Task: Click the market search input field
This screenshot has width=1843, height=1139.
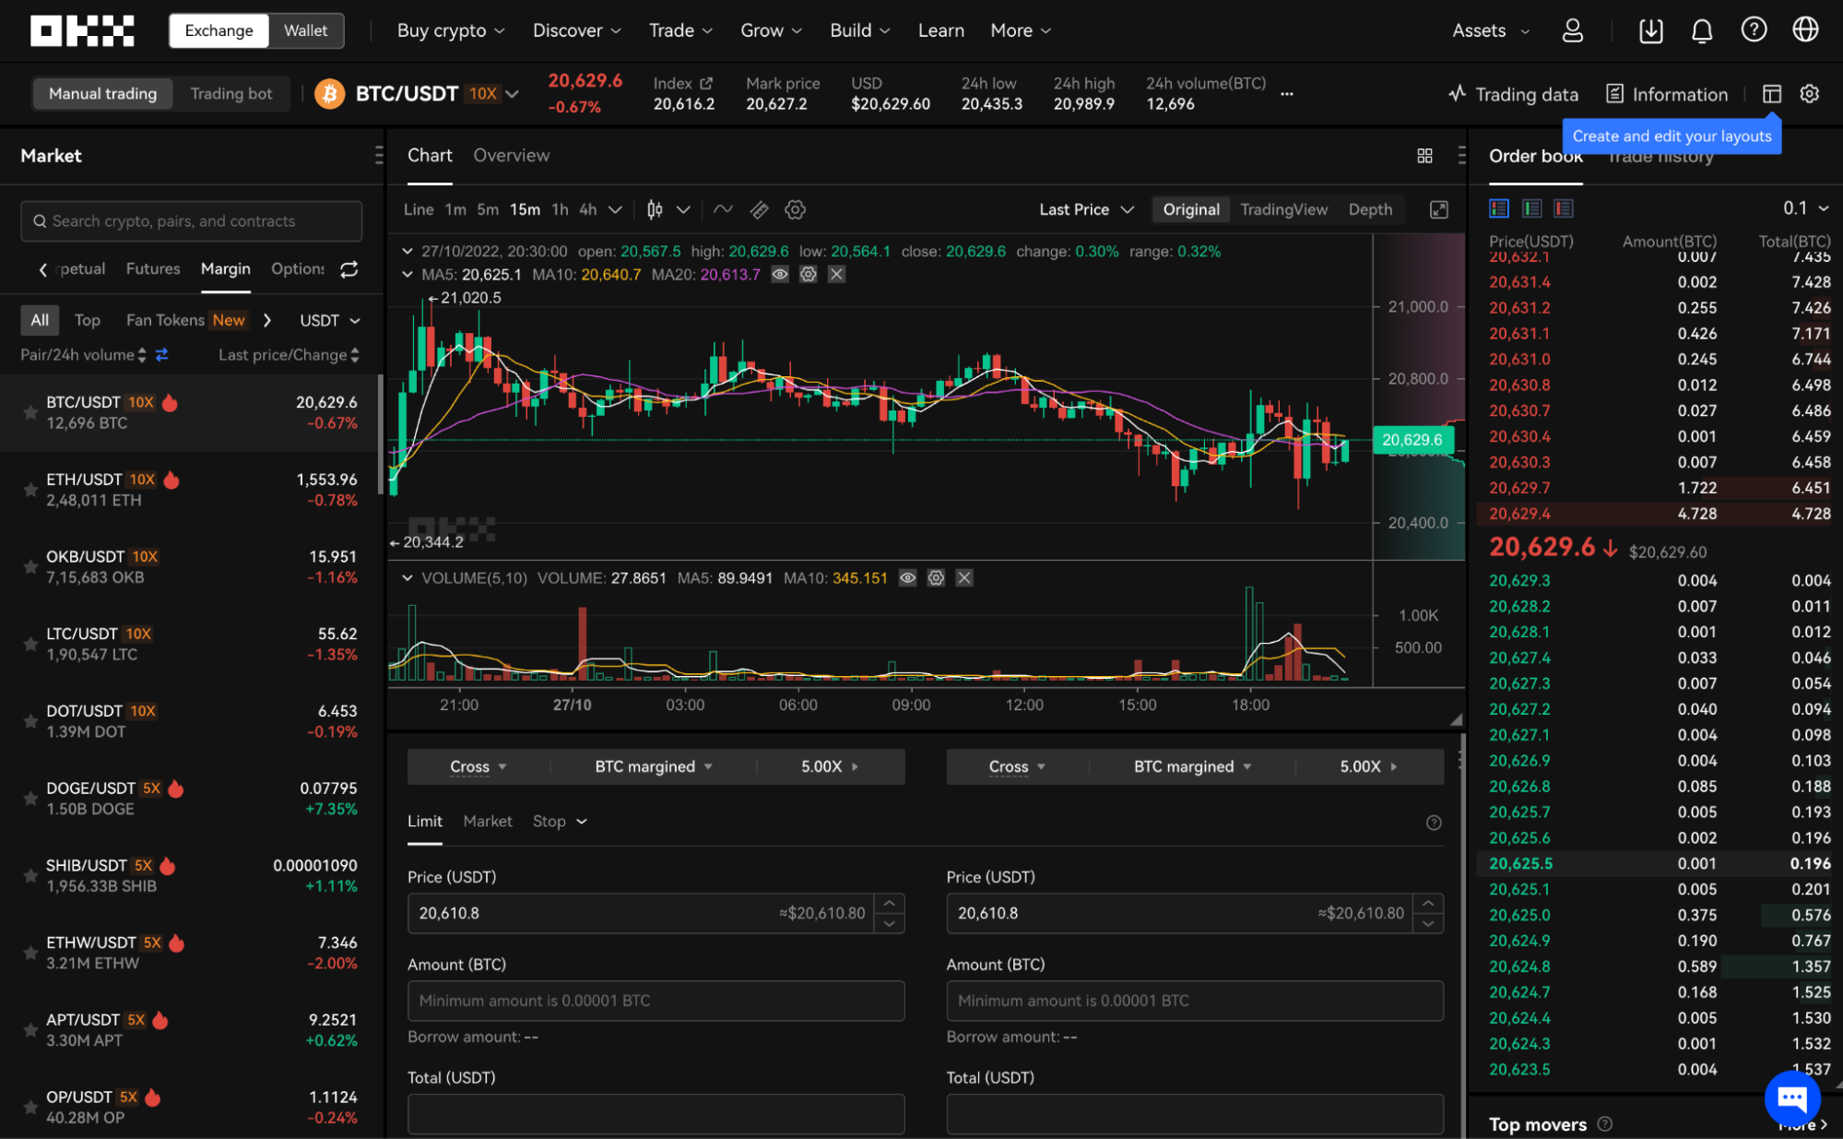Action: [x=191, y=221]
